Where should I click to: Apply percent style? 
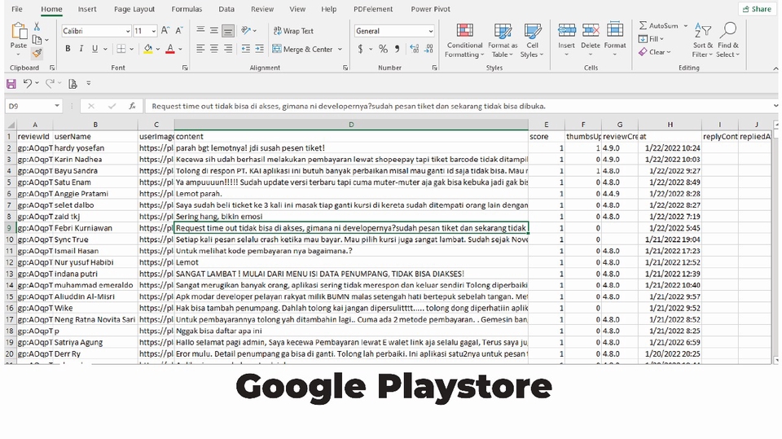[x=383, y=49]
